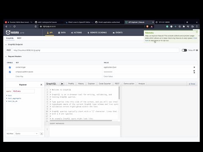Reload the page with refresh icon

14,27
